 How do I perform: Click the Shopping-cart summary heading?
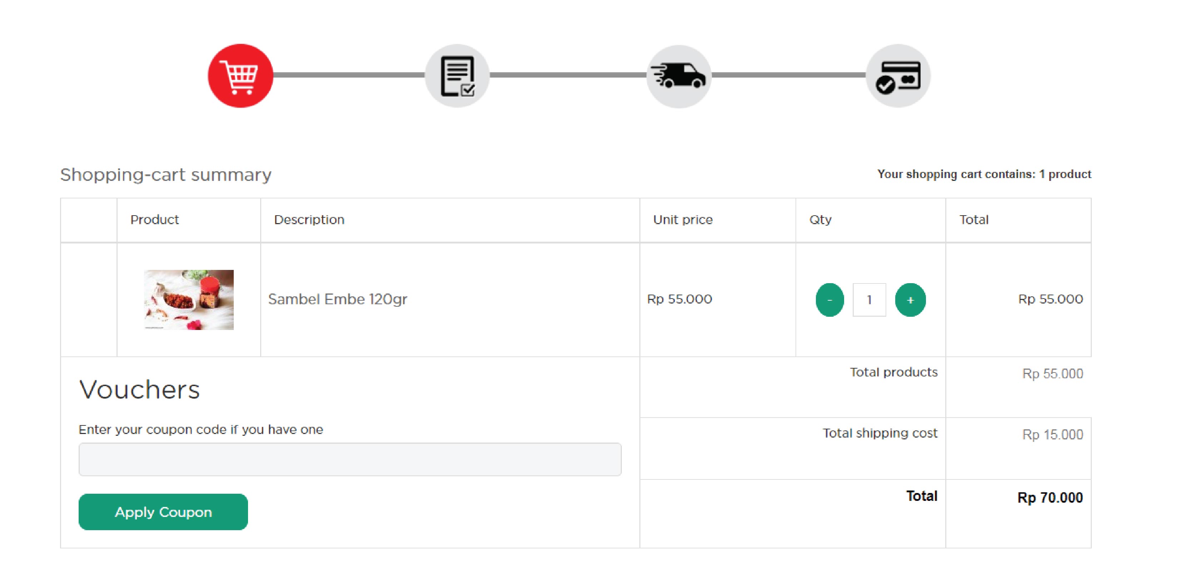(x=166, y=174)
